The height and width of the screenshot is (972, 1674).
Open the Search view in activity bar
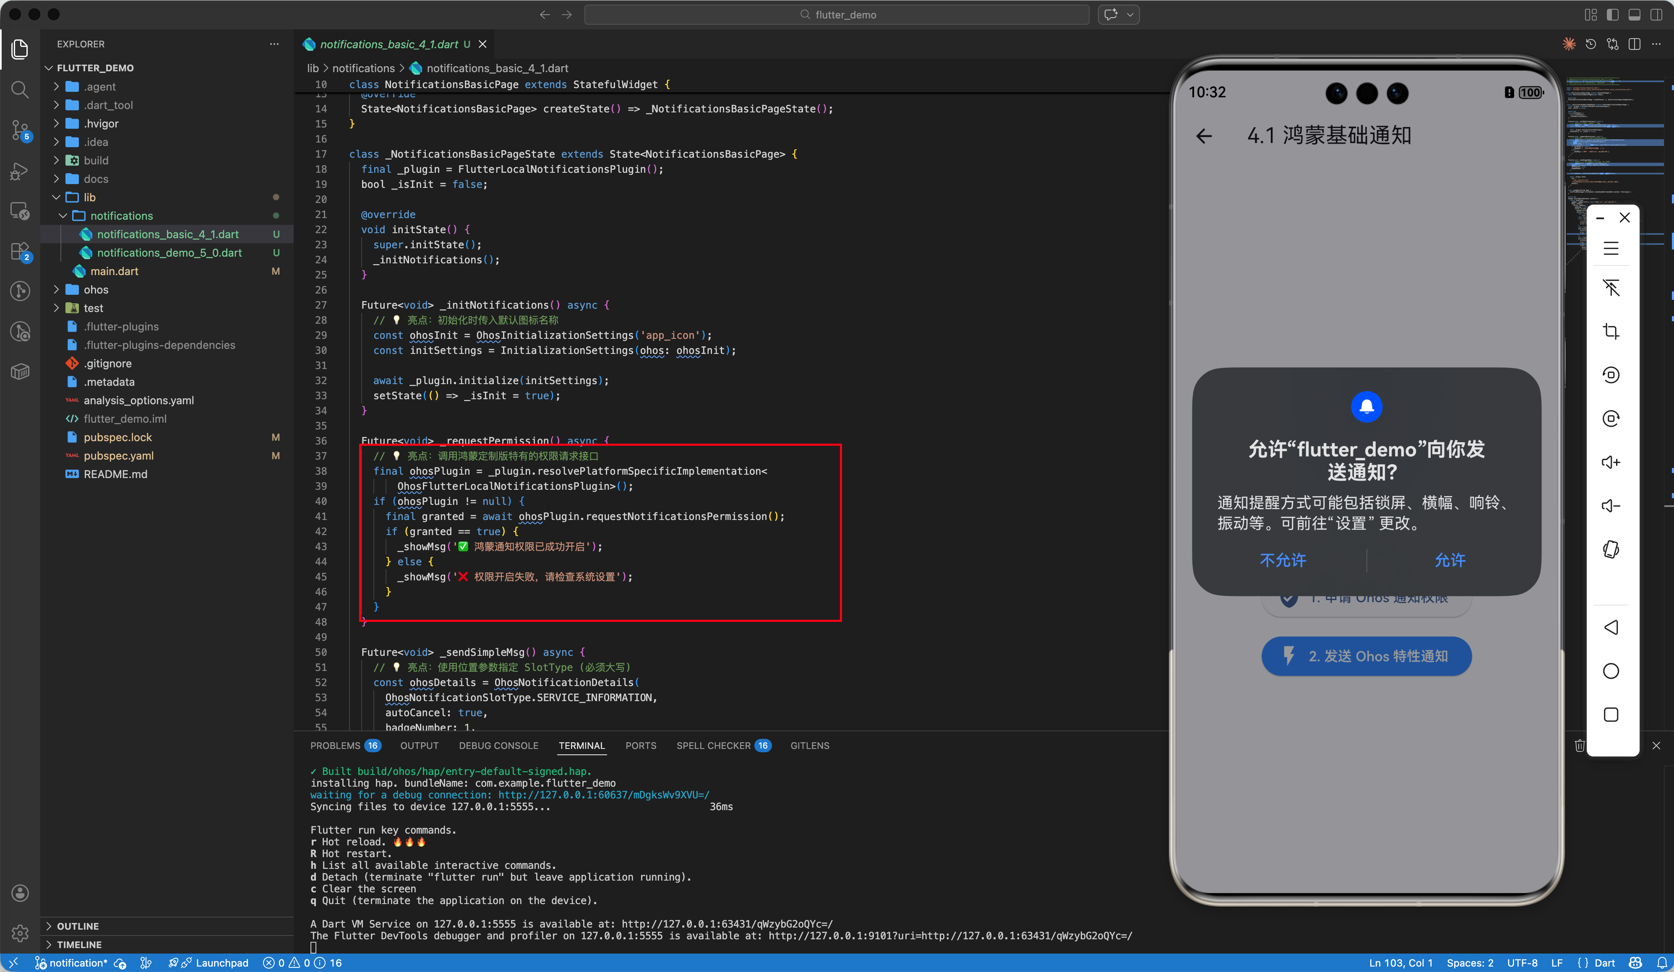click(x=20, y=89)
